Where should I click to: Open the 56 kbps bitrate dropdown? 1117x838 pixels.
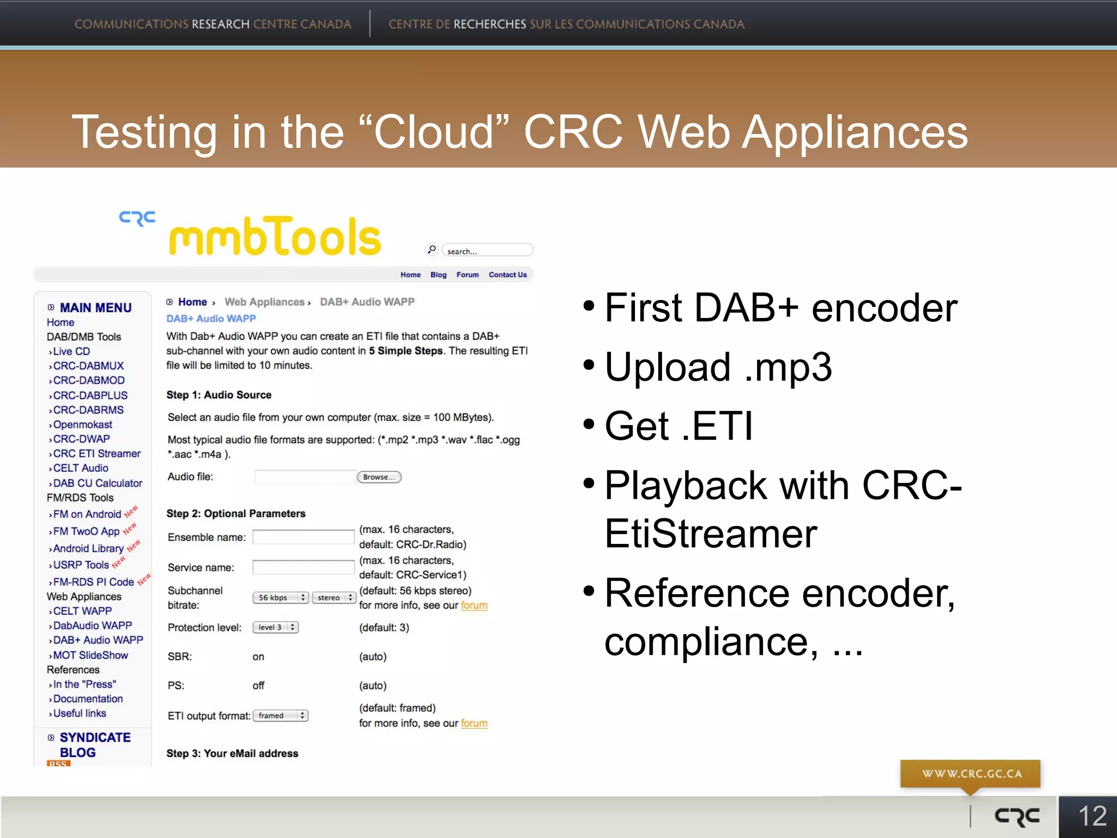point(281,597)
